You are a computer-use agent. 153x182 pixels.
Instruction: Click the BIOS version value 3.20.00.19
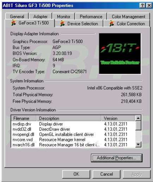point(62,53)
